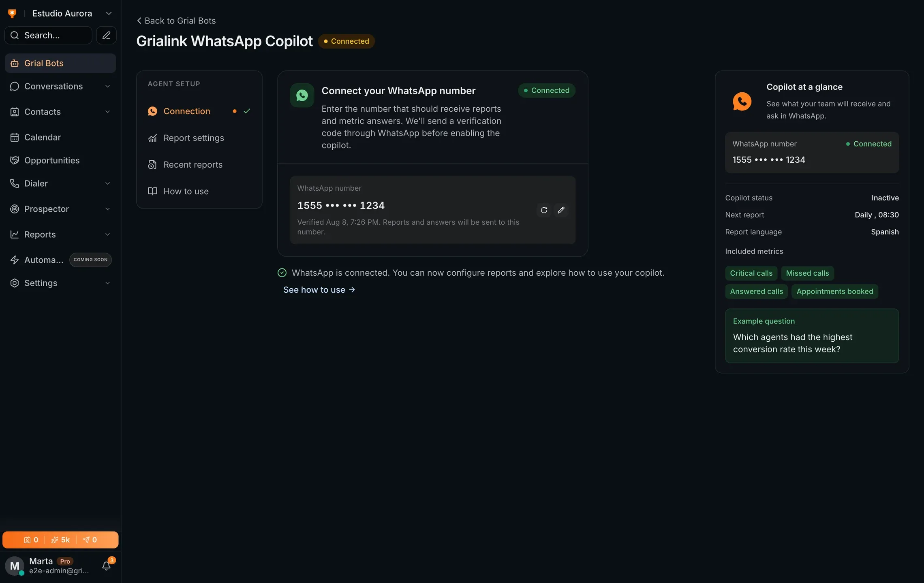Click the Answered calls metric tag
Screen dimensions: 924x583
[x=756, y=291]
